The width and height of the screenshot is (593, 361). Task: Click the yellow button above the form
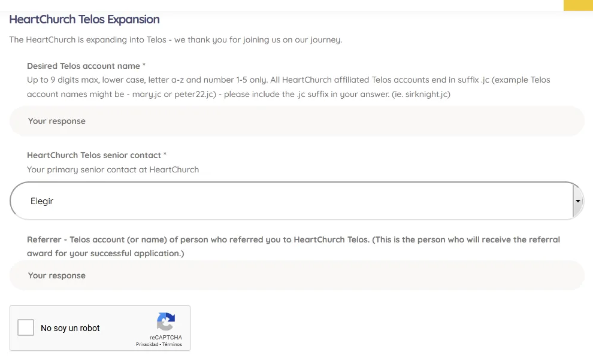[x=578, y=5]
